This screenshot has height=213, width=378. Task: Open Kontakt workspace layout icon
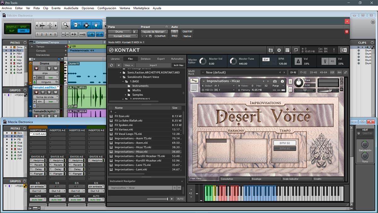pyautogui.click(x=287, y=50)
